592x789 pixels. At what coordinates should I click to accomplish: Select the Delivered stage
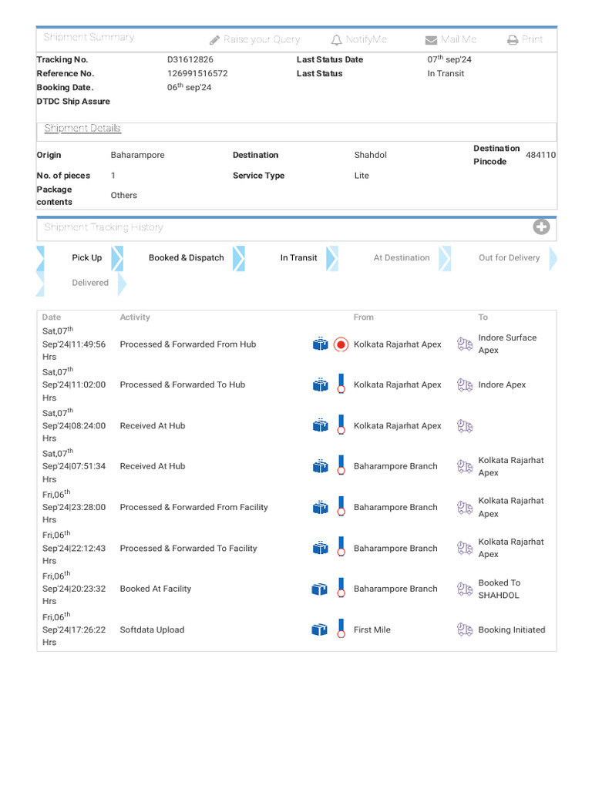[90, 283]
